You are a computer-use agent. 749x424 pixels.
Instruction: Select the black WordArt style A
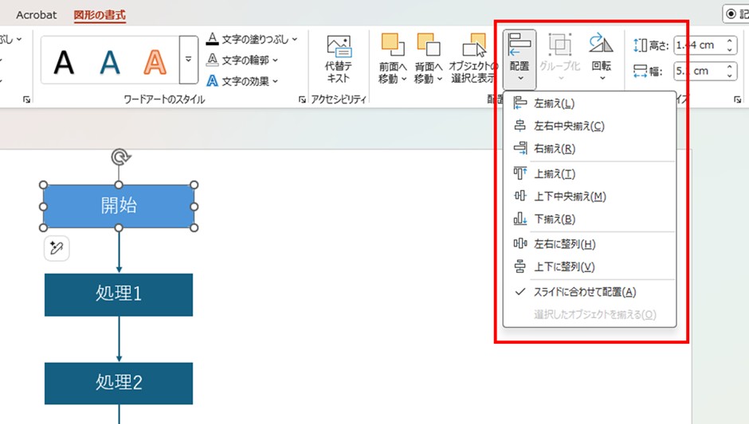[x=65, y=60]
